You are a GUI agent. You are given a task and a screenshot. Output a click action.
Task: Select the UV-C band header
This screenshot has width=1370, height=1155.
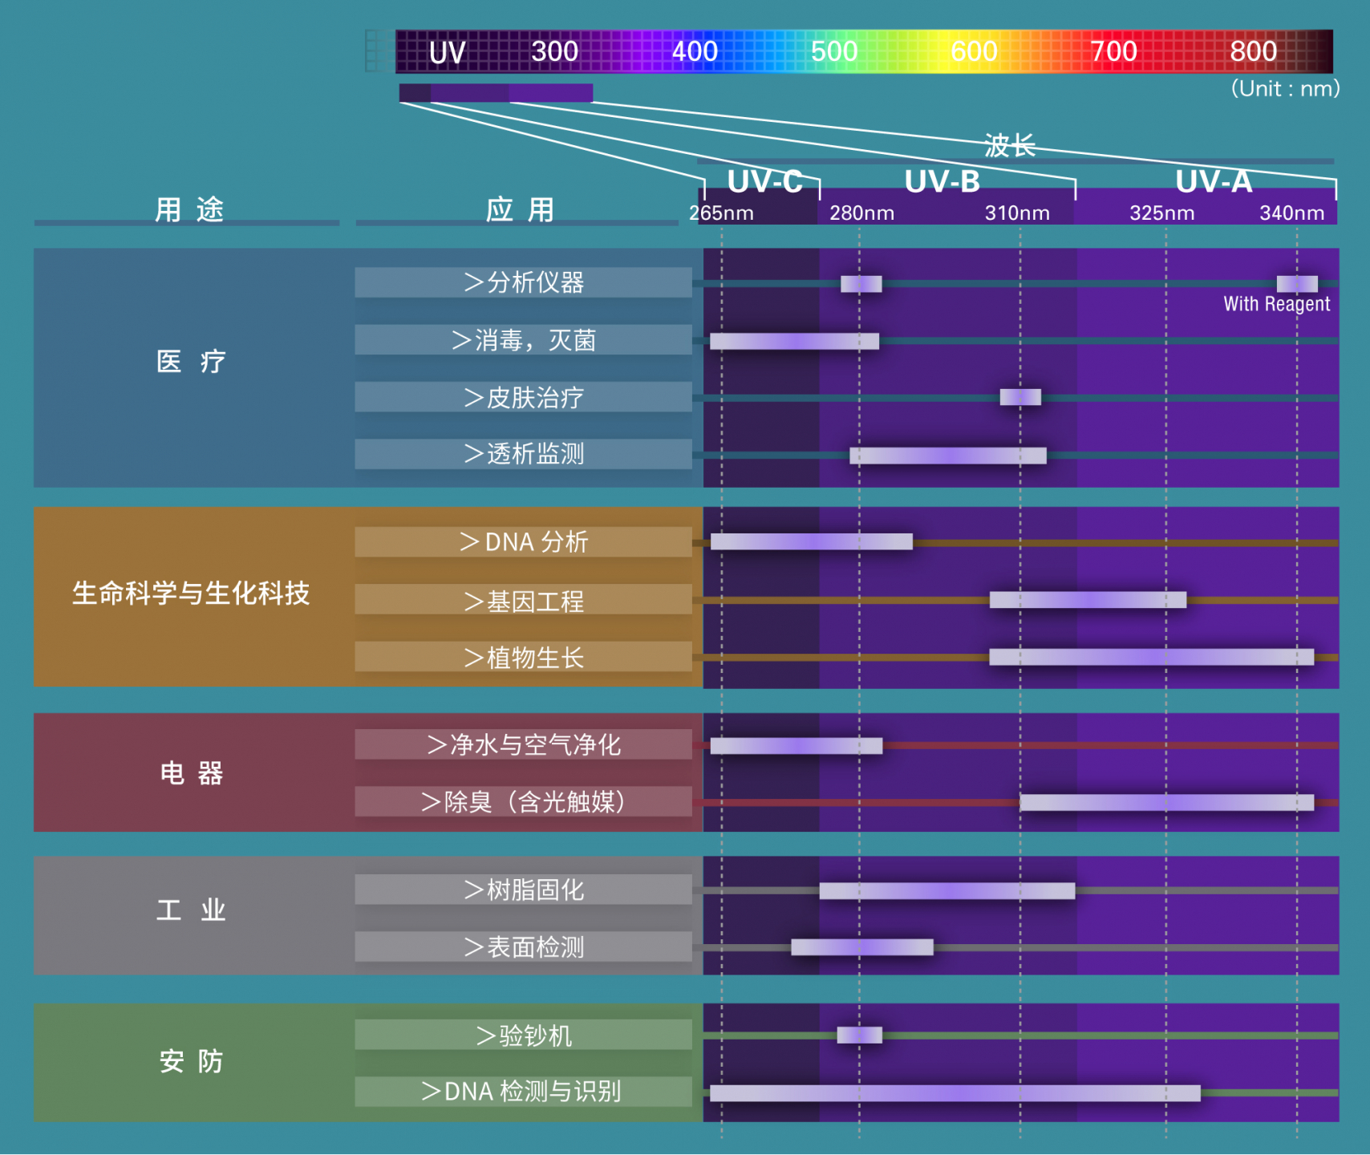[764, 182]
